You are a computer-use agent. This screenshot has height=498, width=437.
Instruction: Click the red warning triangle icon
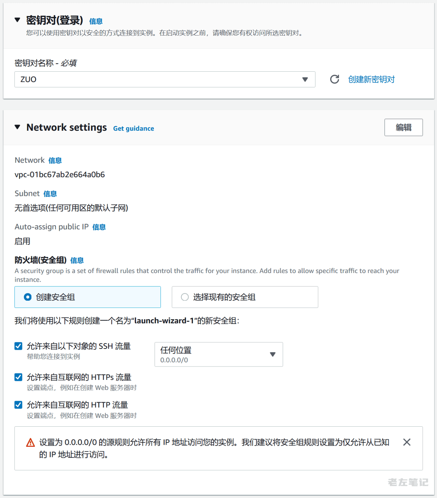point(30,443)
